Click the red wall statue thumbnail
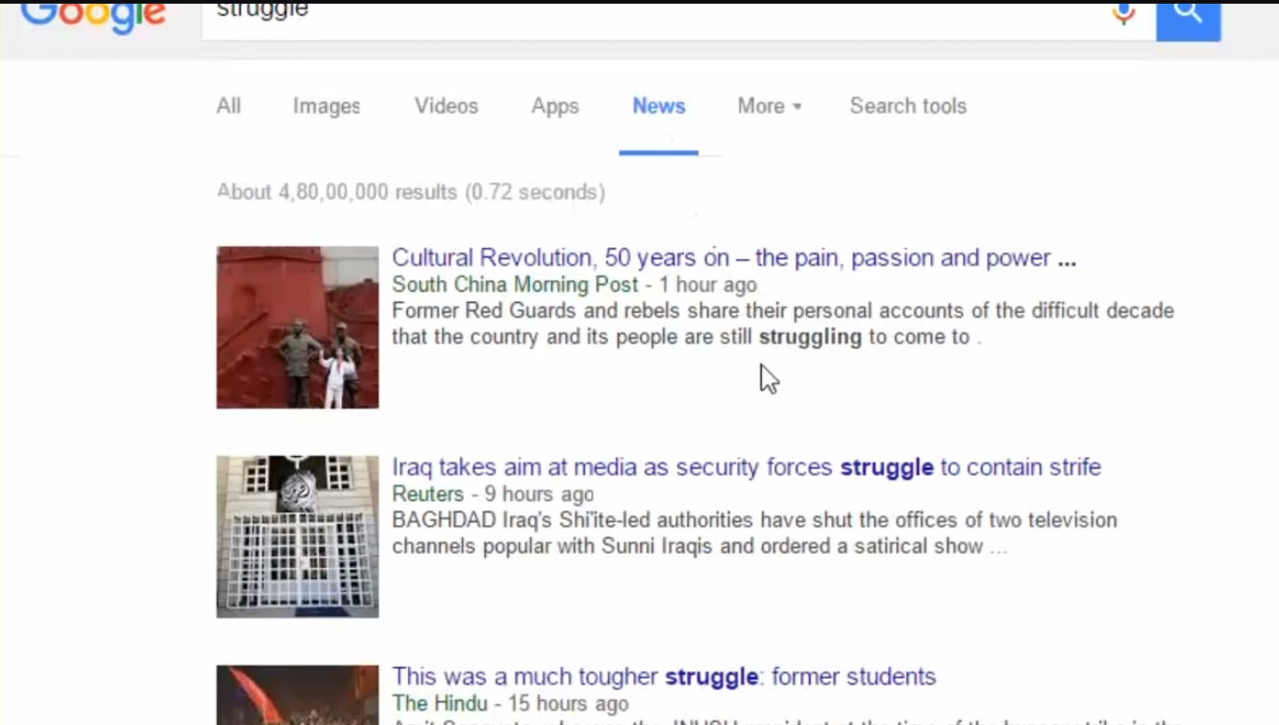Image resolution: width=1279 pixels, height=725 pixels. (297, 327)
